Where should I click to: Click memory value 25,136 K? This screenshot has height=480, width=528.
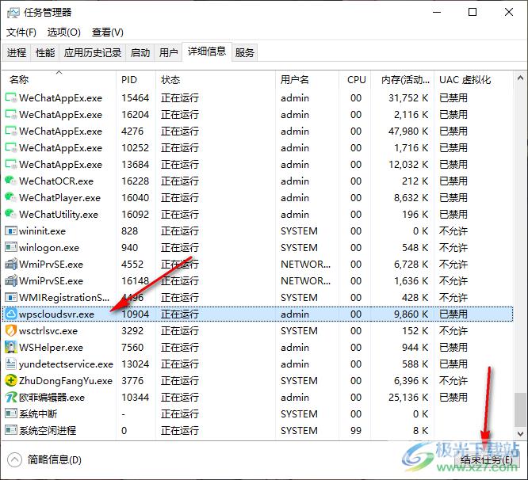click(408, 398)
